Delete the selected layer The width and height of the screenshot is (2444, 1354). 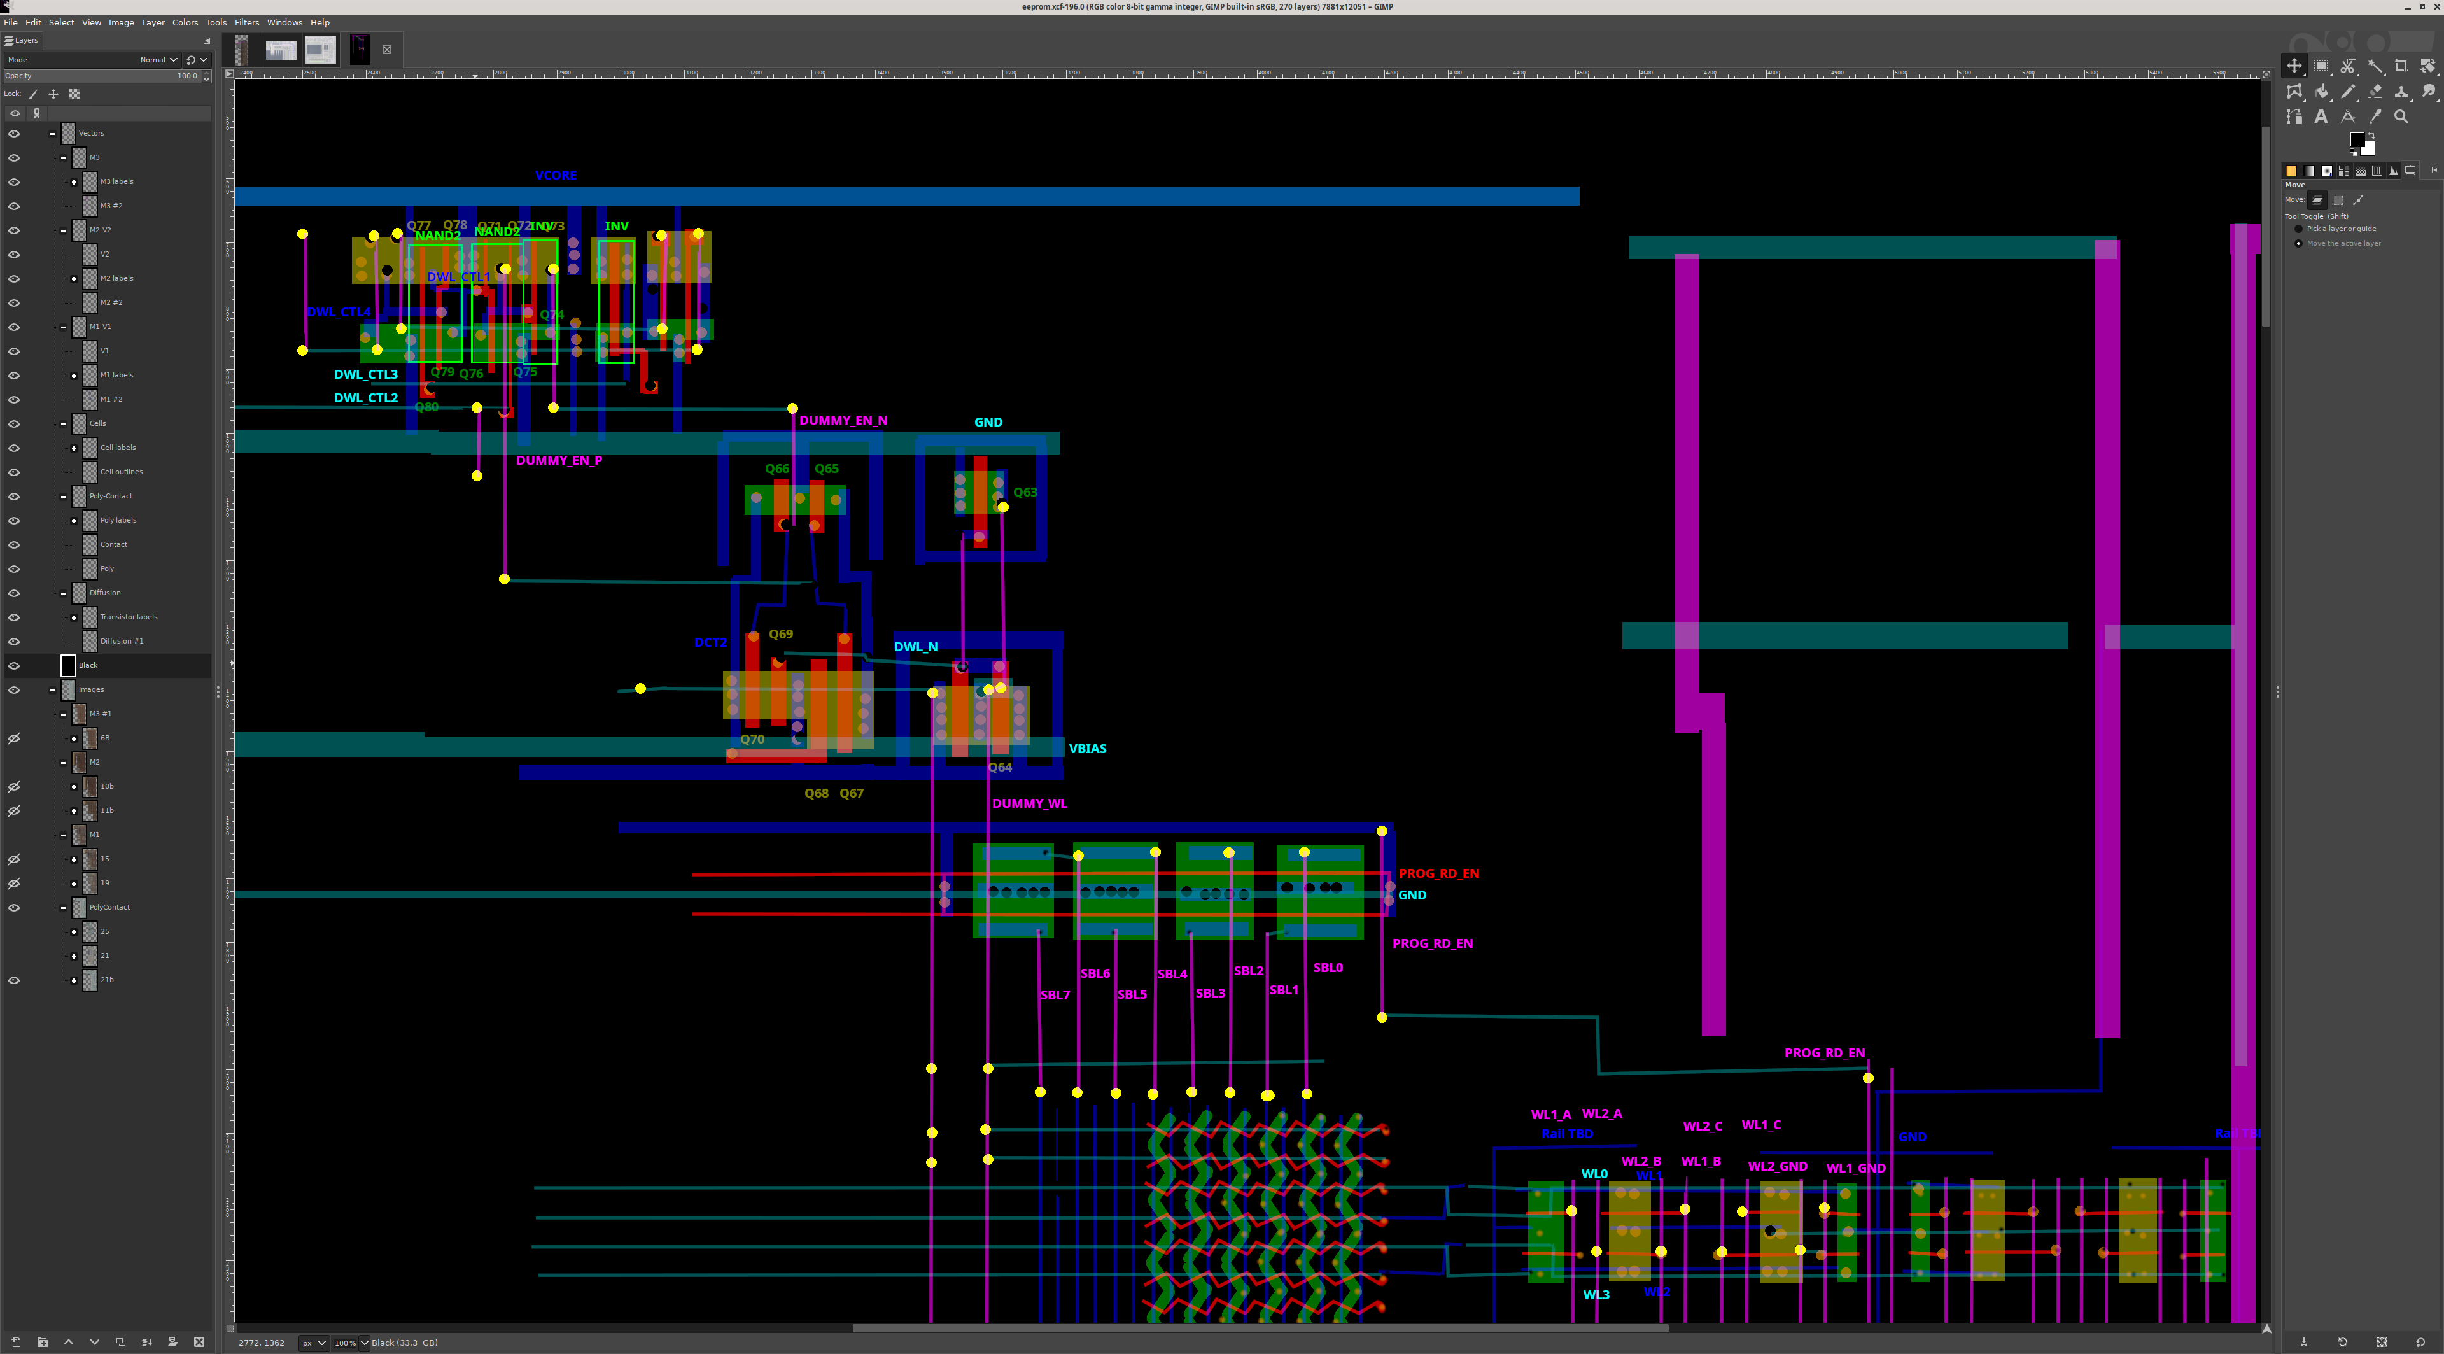click(199, 1342)
